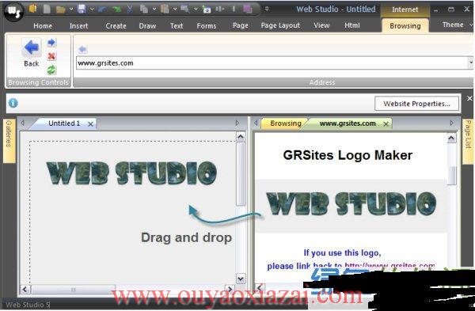This screenshot has width=475, height=311.
Task: Click the WEB STUDIO logo on the GRSites page
Action: (351, 203)
